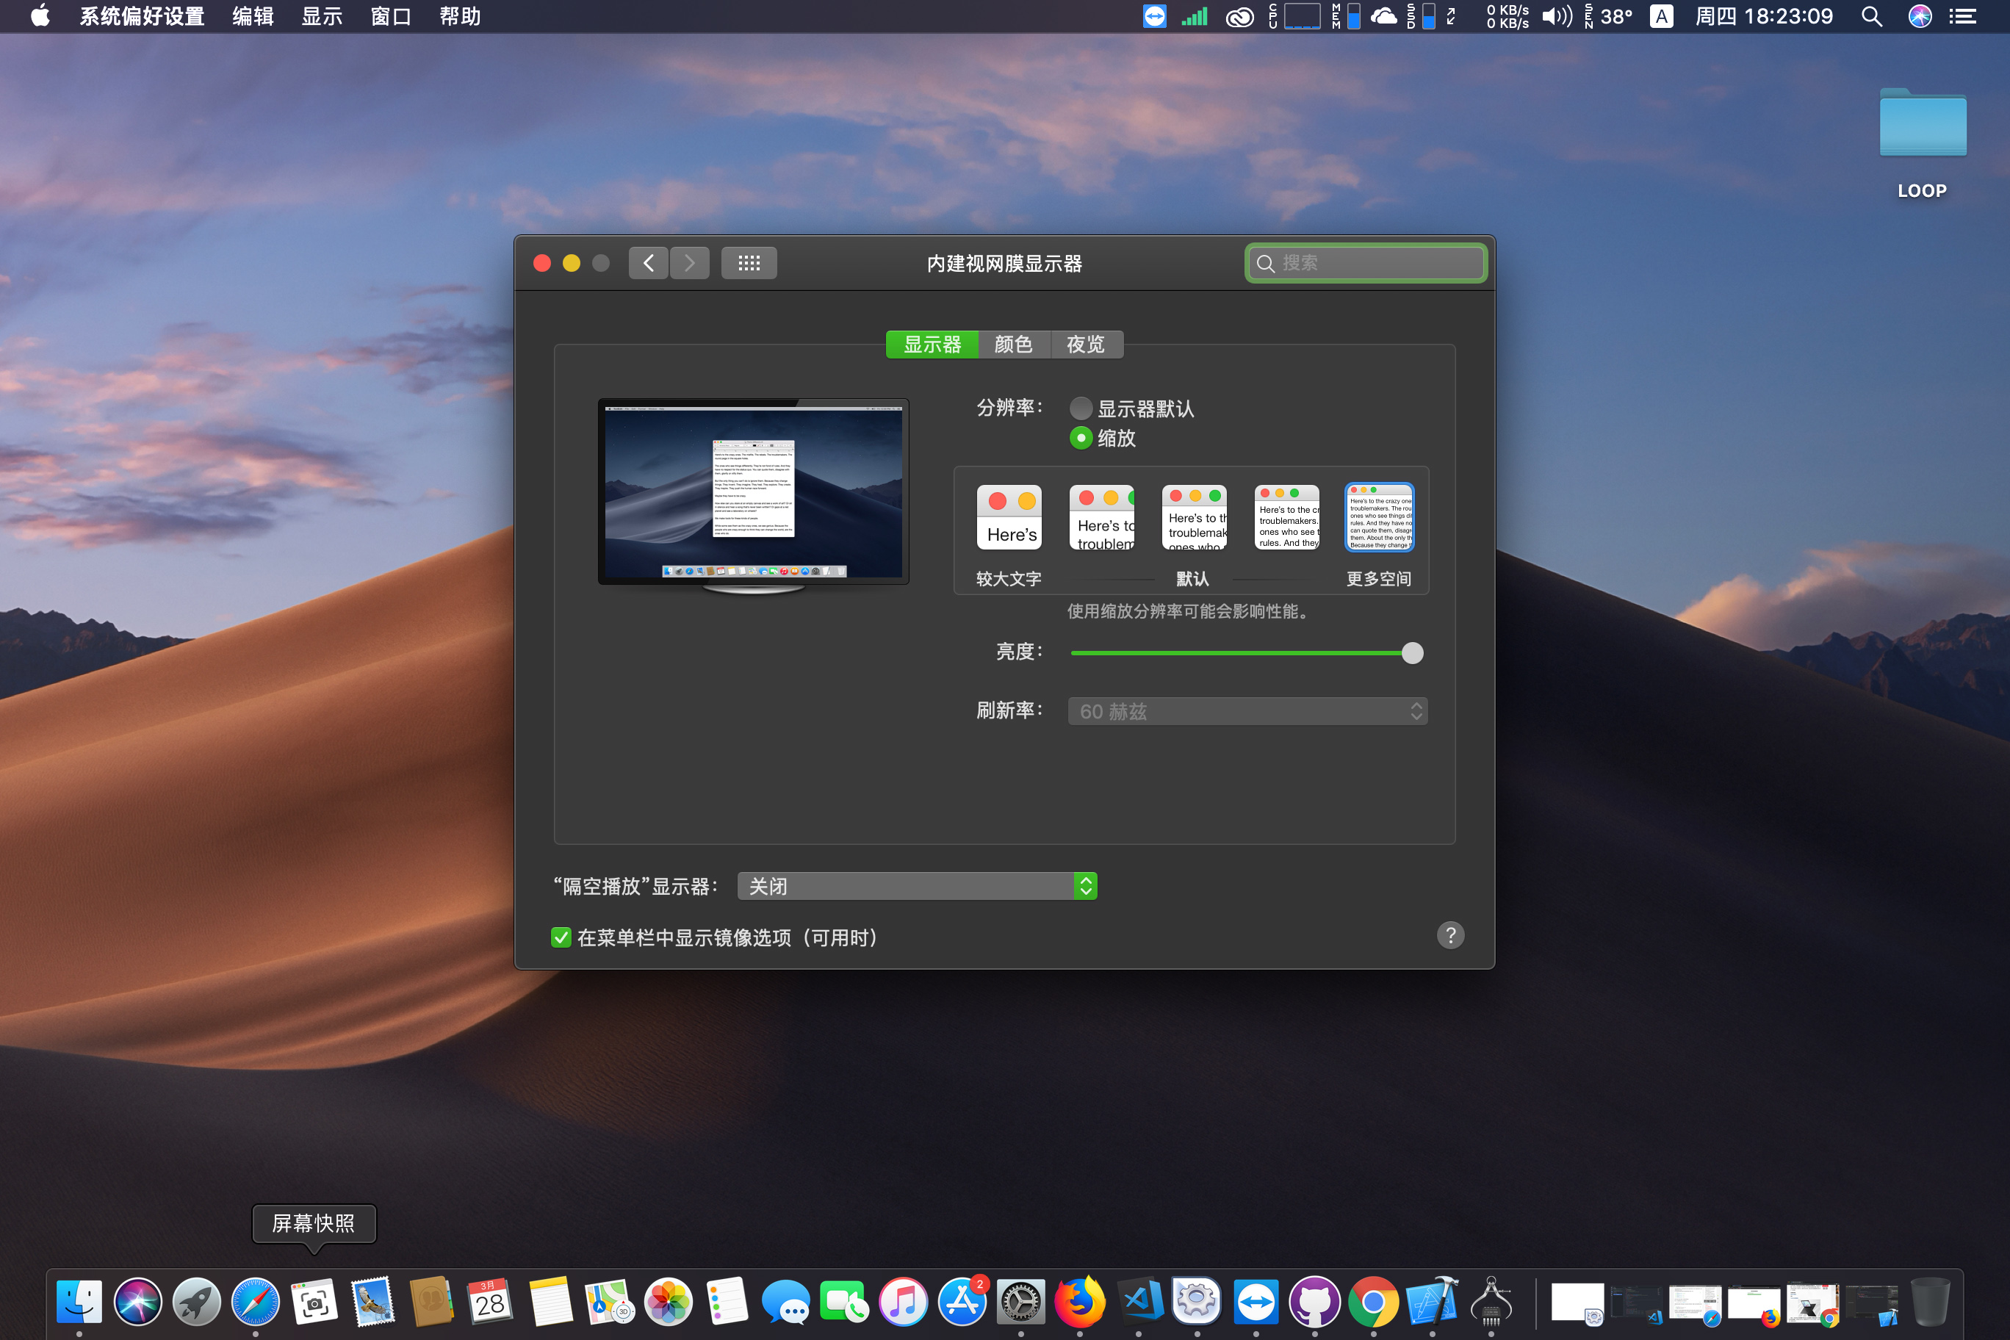Image resolution: width=2010 pixels, height=1340 pixels.
Task: Open the input method A menu
Action: click(1661, 16)
